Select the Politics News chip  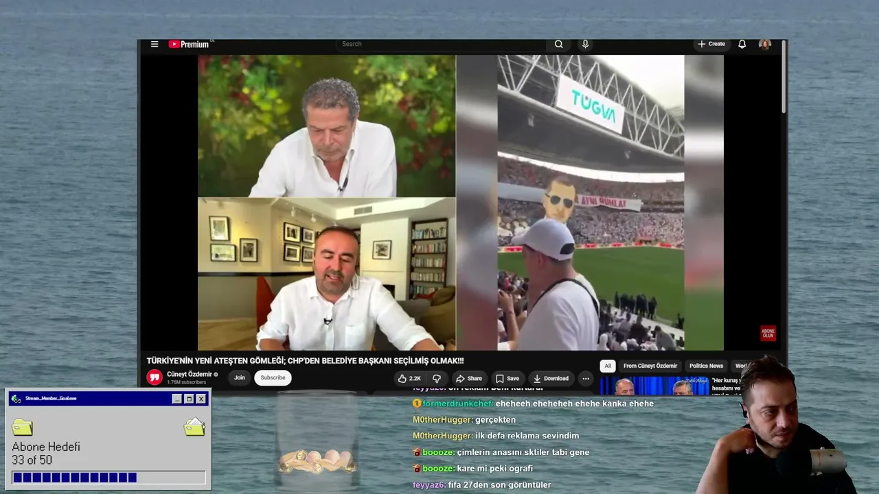[706, 366]
